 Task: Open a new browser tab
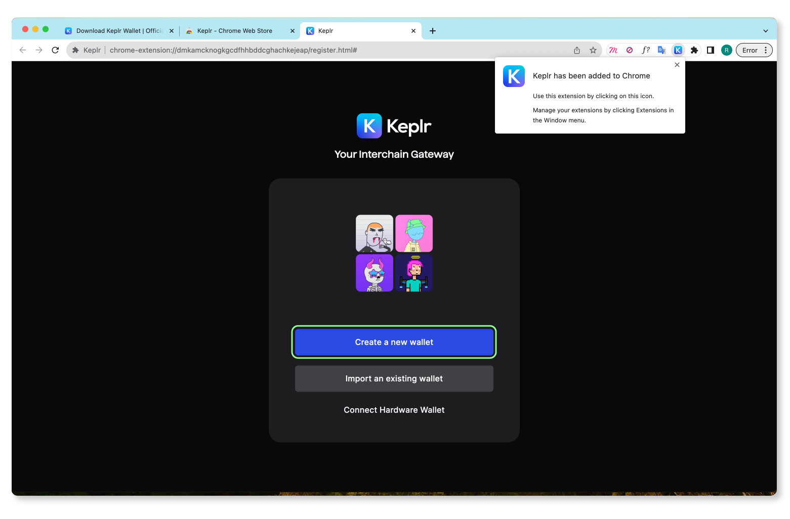(433, 31)
